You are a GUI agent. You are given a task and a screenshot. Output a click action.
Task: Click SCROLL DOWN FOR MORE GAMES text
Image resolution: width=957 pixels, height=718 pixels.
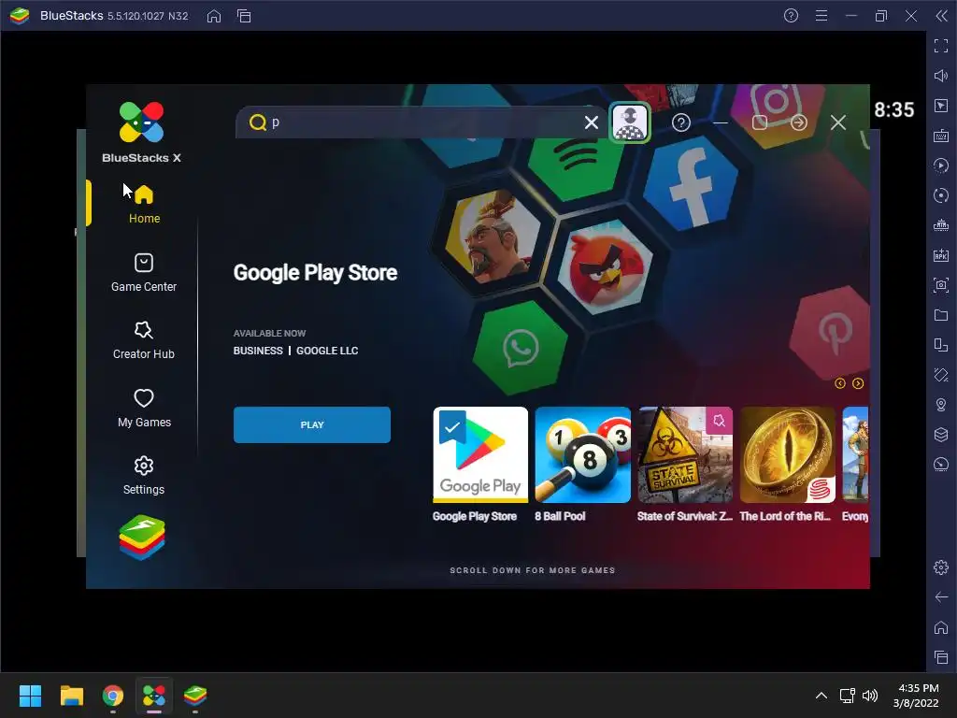532,570
